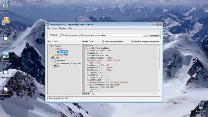Click third small button below code pane
Screen dimensions: 208x117
coord(88,94)
